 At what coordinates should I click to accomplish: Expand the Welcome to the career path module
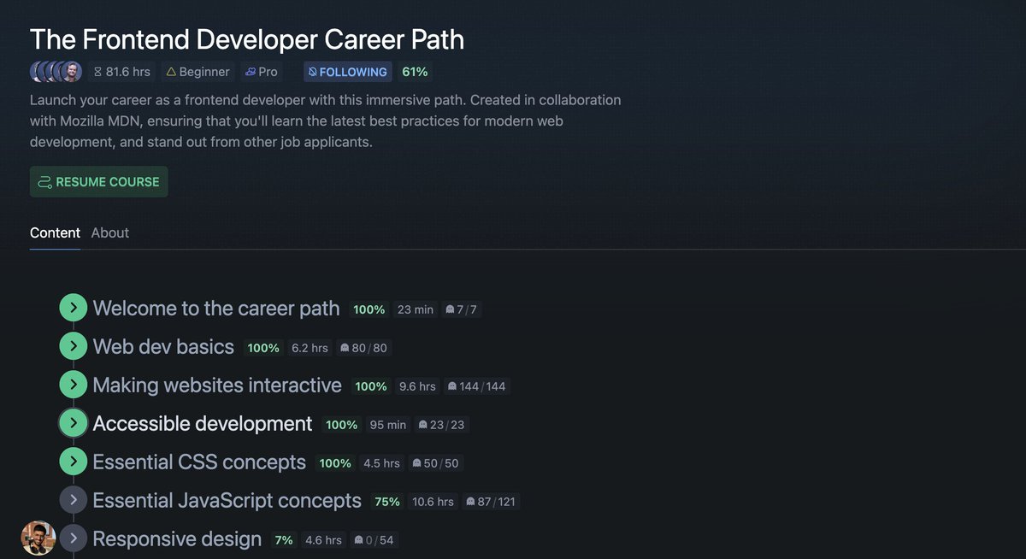point(73,308)
